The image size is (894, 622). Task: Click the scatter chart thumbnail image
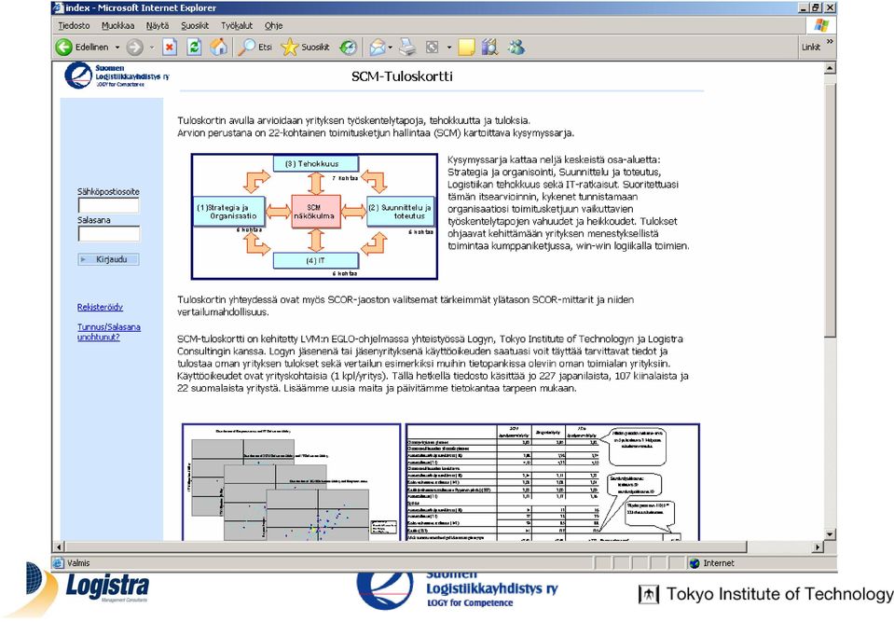pos(292,482)
